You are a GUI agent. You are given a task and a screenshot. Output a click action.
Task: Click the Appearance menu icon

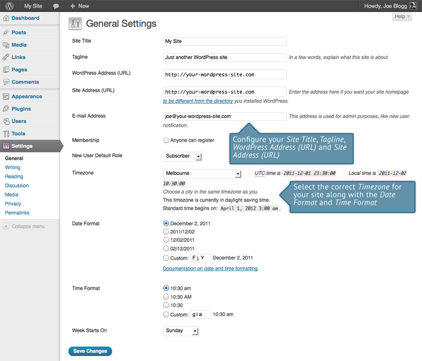tap(6, 97)
